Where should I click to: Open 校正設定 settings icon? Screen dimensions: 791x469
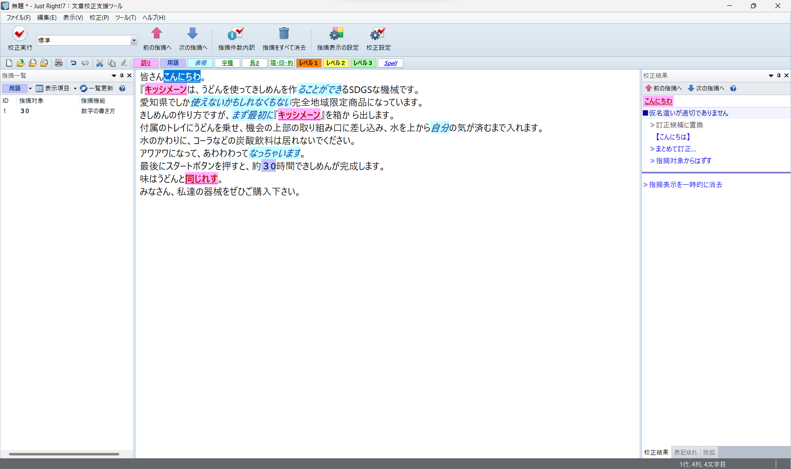click(x=378, y=34)
